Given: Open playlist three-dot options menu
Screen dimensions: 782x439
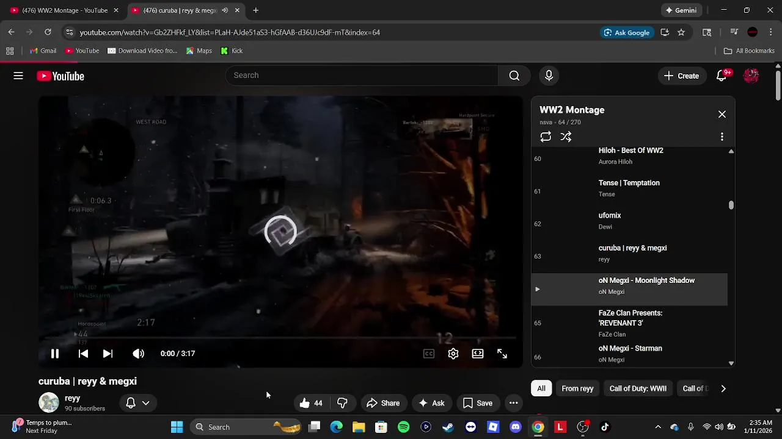Looking at the screenshot, I should point(722,137).
